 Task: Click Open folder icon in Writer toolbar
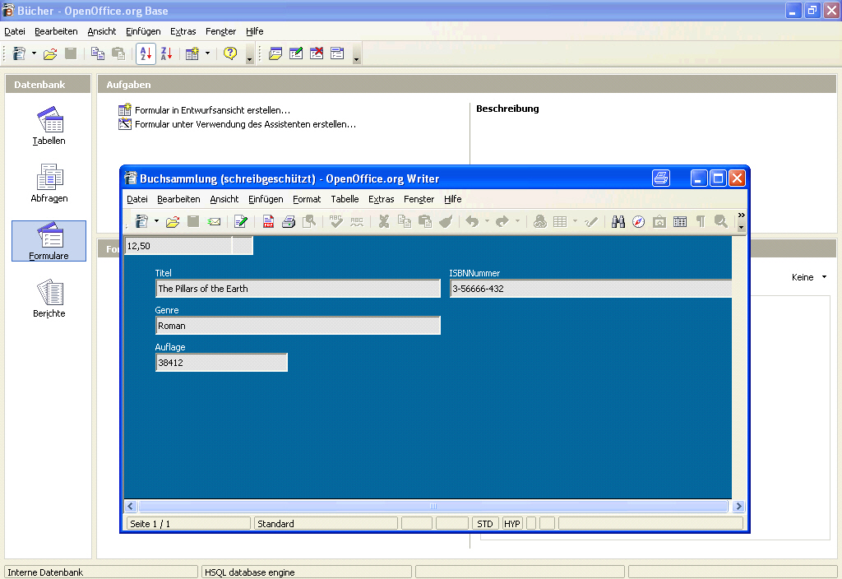pyautogui.click(x=173, y=221)
